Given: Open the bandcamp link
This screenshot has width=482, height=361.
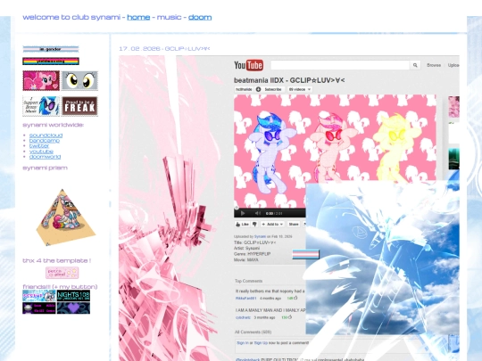Looking at the screenshot, I should tap(45, 141).
